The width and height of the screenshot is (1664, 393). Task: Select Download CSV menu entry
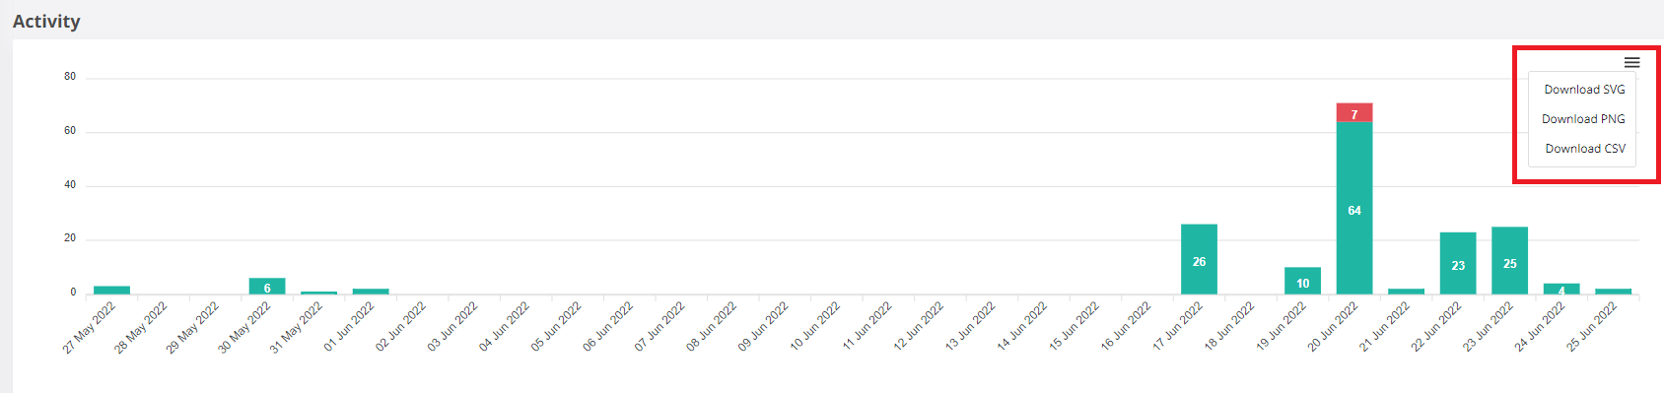pyautogui.click(x=1584, y=149)
